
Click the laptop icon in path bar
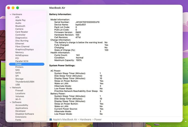(x=51, y=119)
